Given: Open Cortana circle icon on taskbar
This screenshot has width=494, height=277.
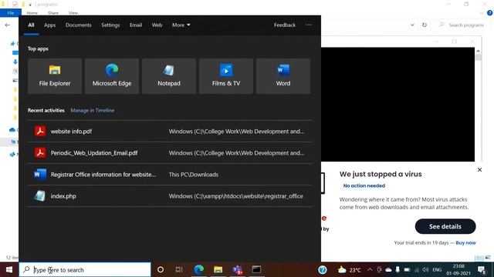Looking at the screenshot, I should point(161,269).
